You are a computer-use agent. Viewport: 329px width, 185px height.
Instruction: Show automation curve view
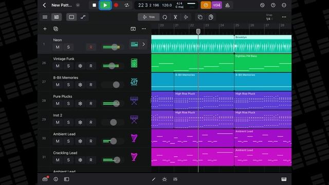[x=83, y=17]
